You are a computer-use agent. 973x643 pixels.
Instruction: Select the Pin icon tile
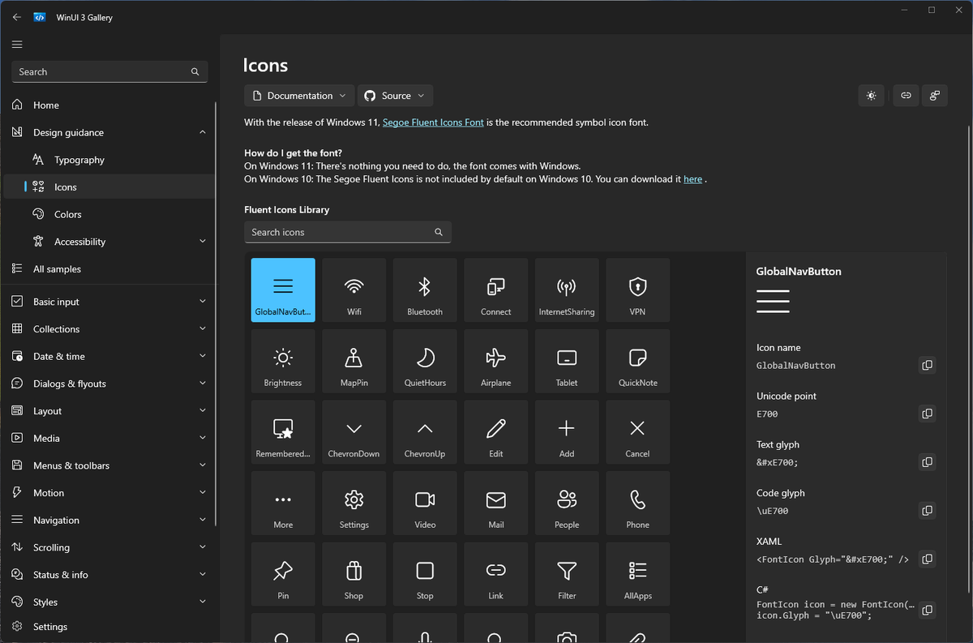(283, 574)
